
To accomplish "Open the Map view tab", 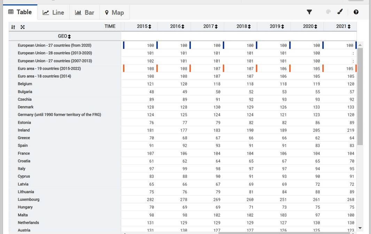I will point(114,13).
